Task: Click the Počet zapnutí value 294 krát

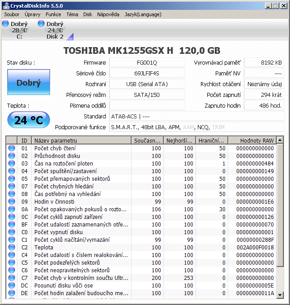Action: [264, 95]
